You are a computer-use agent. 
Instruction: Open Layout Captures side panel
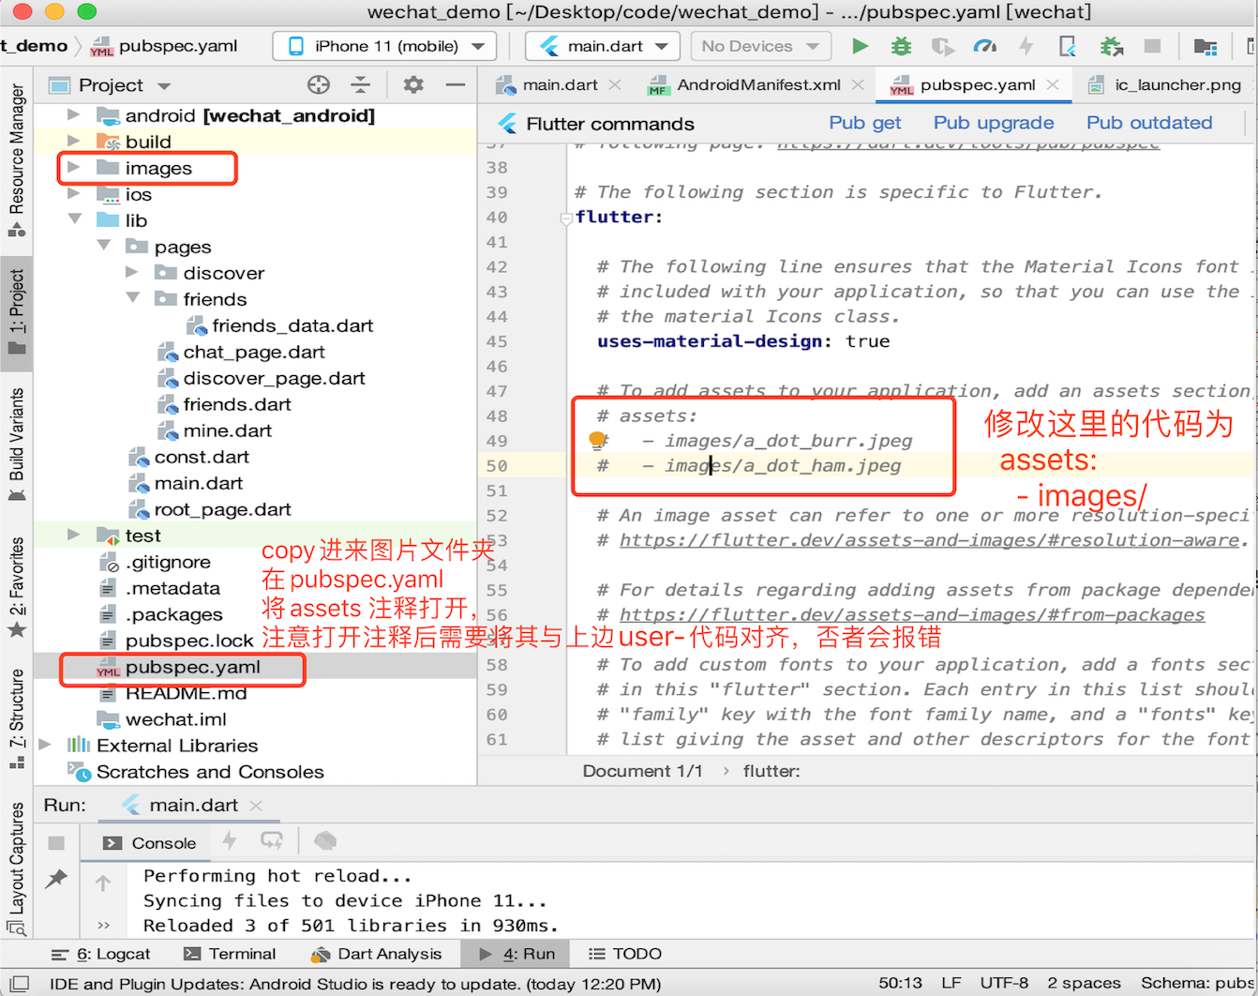click(17, 868)
